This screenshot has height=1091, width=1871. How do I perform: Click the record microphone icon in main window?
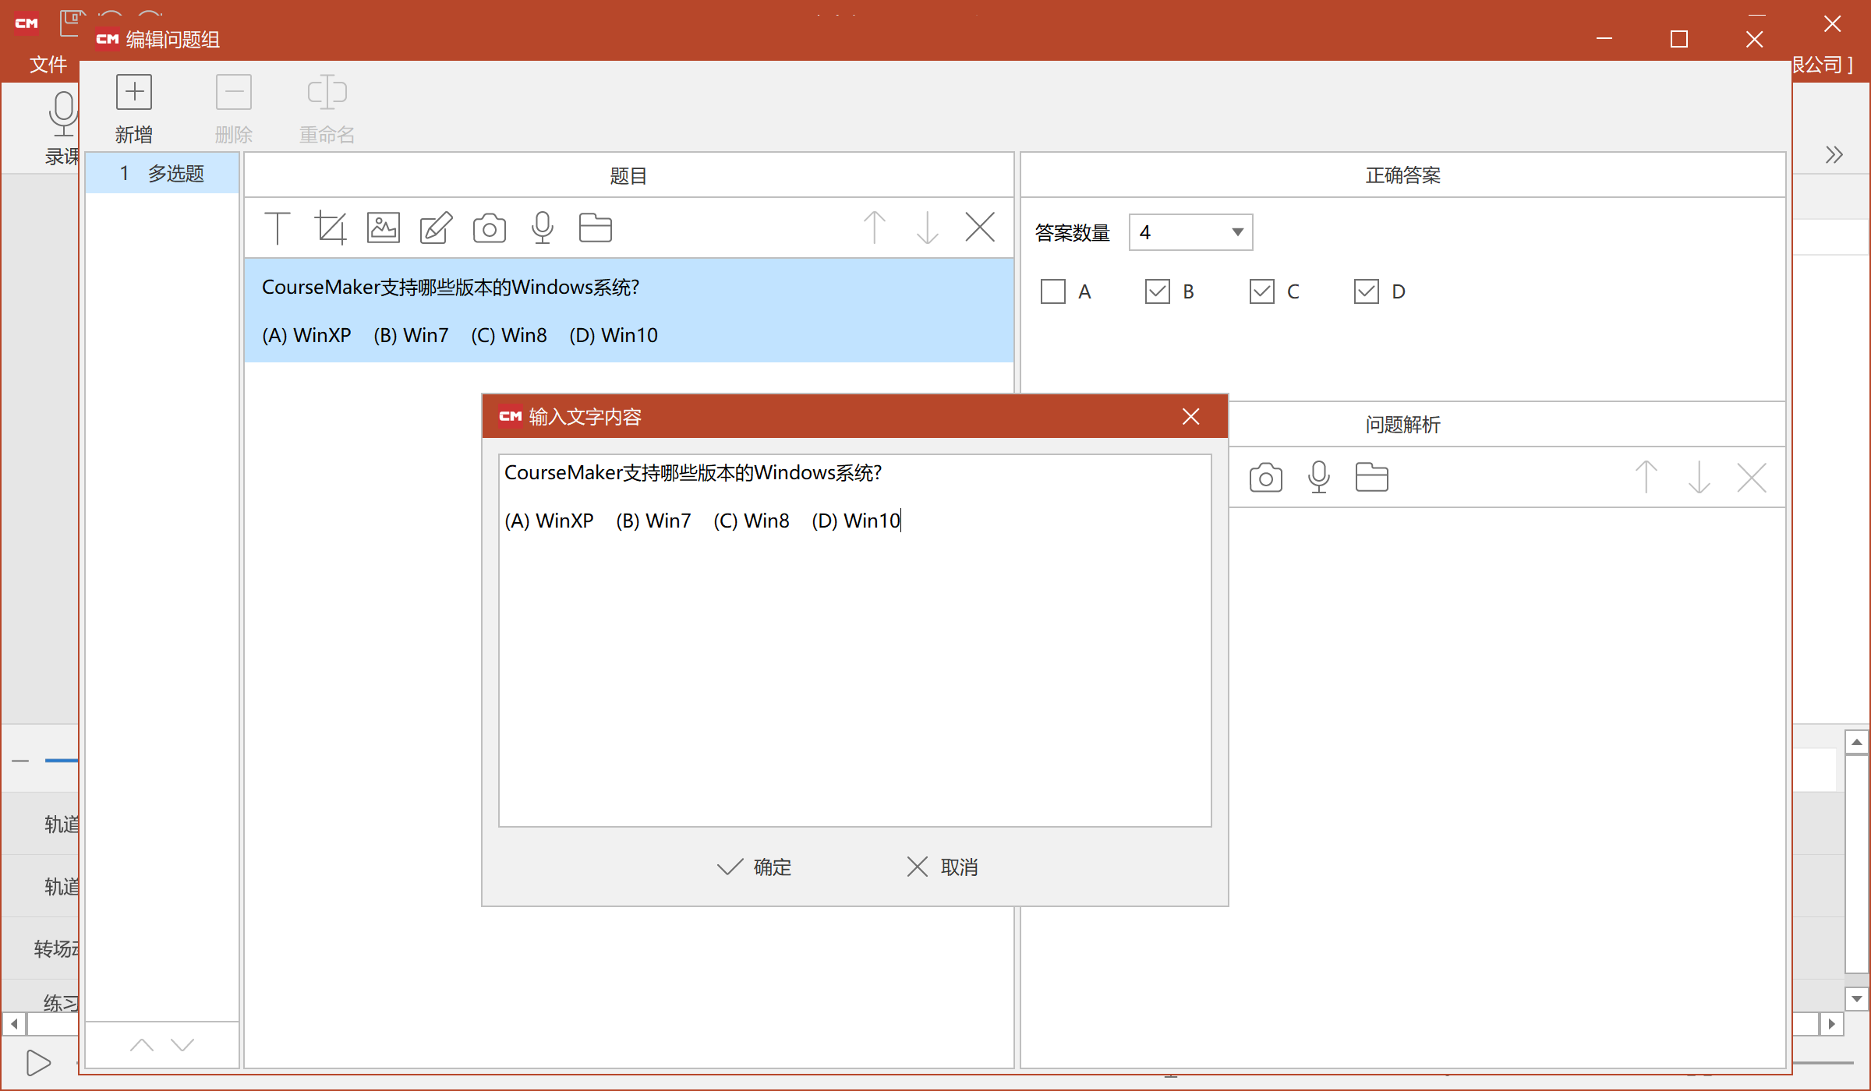point(62,113)
